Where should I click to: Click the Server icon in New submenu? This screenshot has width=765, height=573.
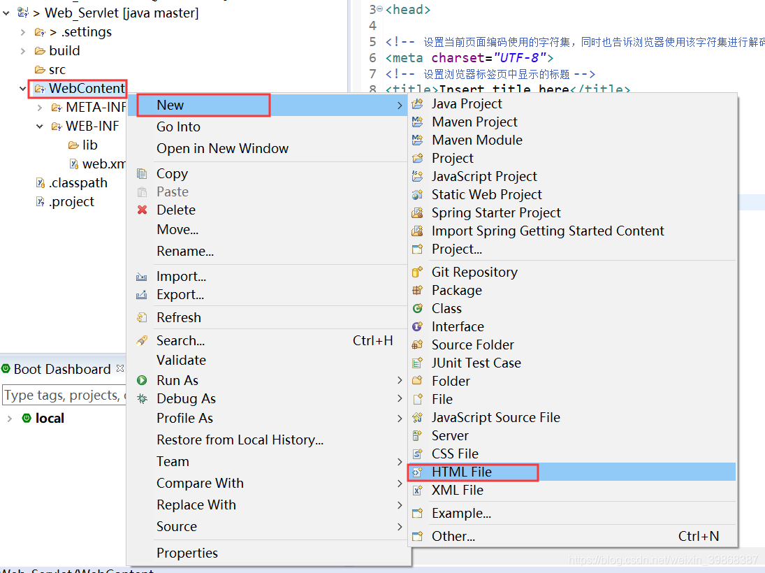[418, 436]
